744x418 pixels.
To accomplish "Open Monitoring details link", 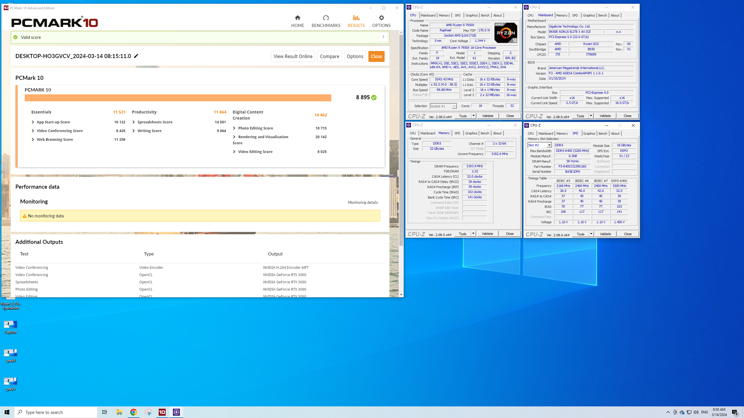I will click(363, 202).
